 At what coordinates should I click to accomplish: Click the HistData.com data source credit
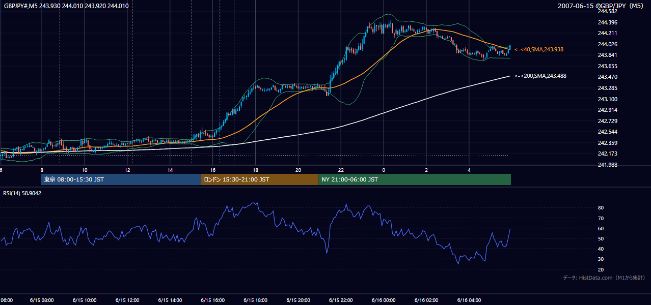tap(604, 278)
